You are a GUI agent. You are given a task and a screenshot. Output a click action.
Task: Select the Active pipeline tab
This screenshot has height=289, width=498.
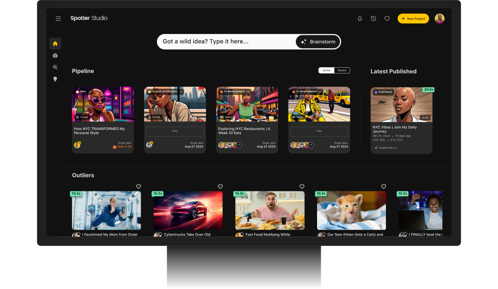coord(326,70)
